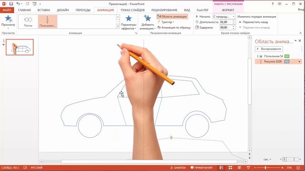Click fit slide to window icon

point(298,168)
